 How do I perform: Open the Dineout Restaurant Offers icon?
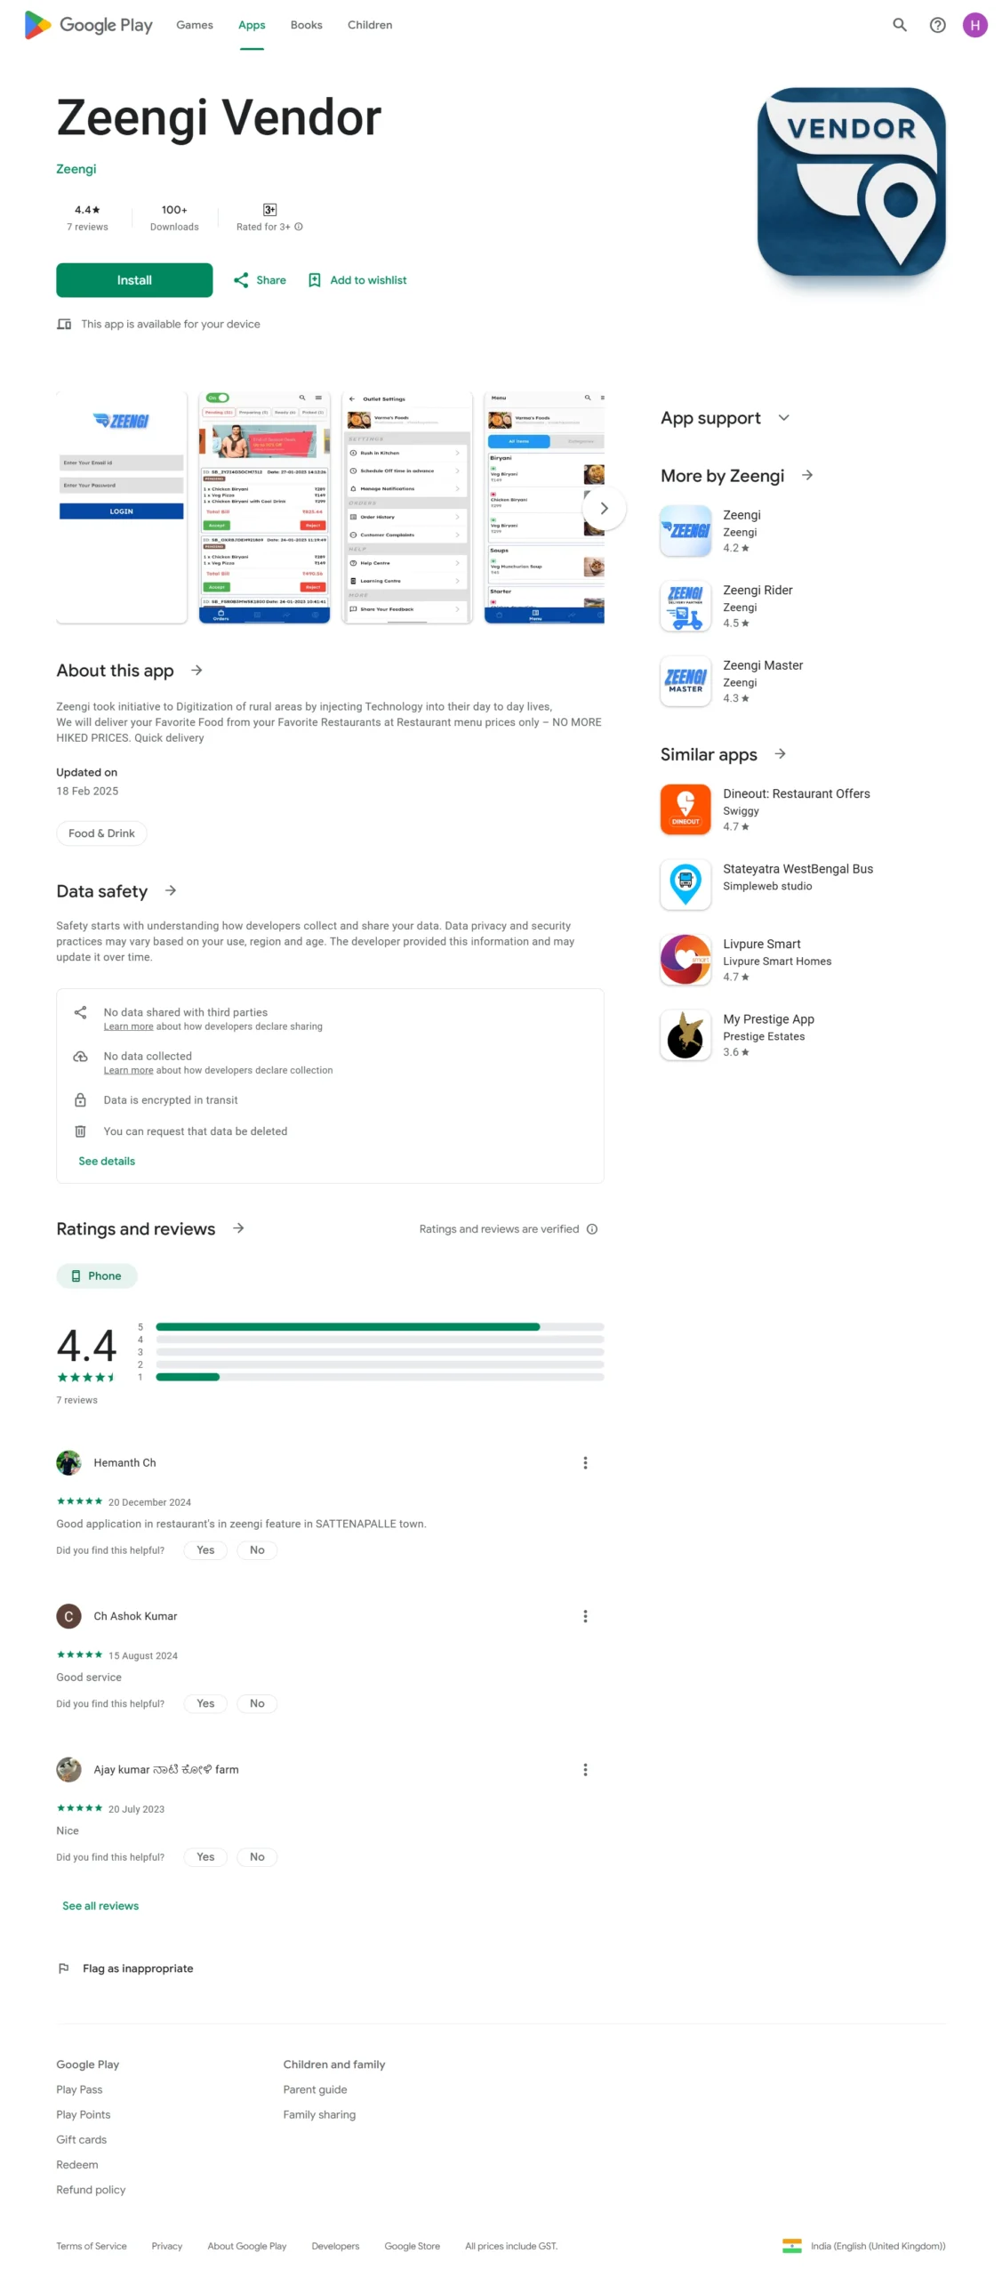(x=685, y=809)
